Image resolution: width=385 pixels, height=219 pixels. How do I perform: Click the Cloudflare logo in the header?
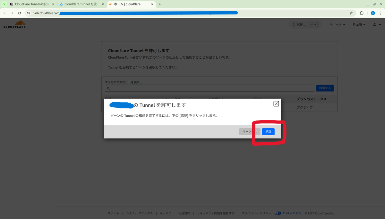point(14,24)
